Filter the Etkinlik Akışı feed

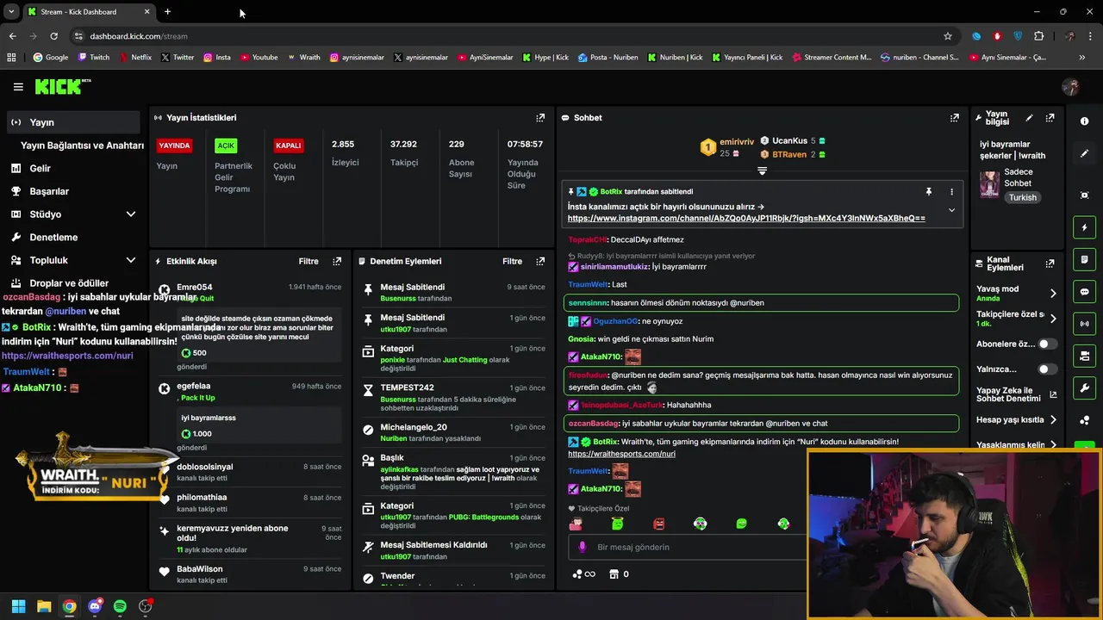pos(308,261)
